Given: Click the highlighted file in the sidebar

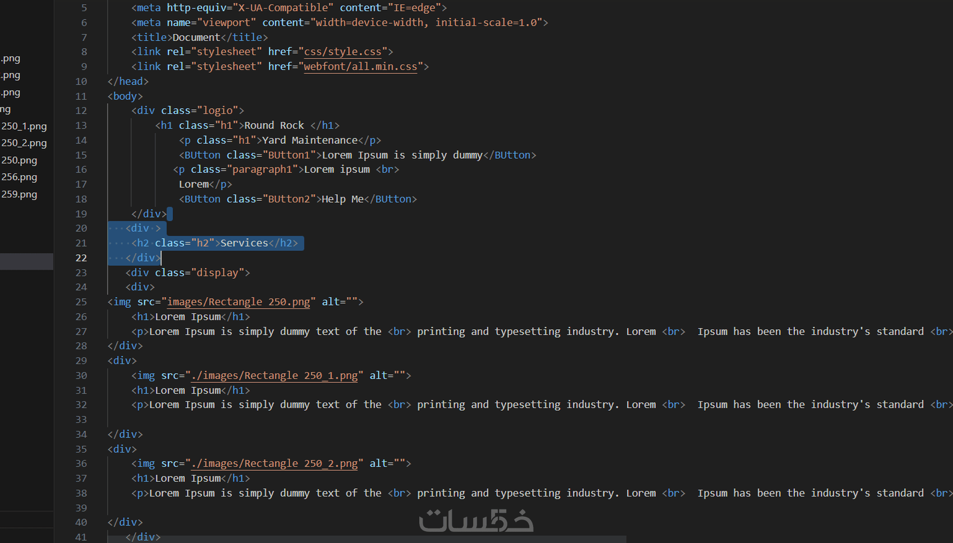Looking at the screenshot, I should [x=26, y=261].
